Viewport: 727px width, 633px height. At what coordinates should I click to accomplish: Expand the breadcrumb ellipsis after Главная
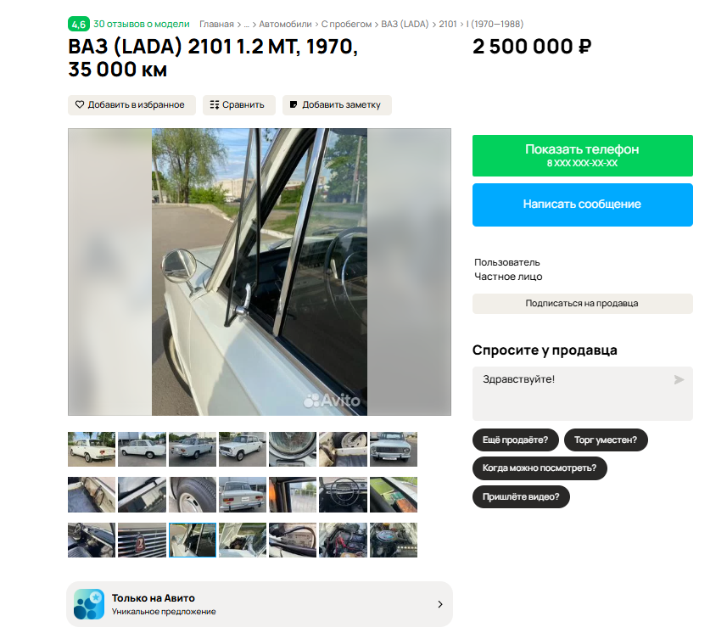(x=246, y=24)
